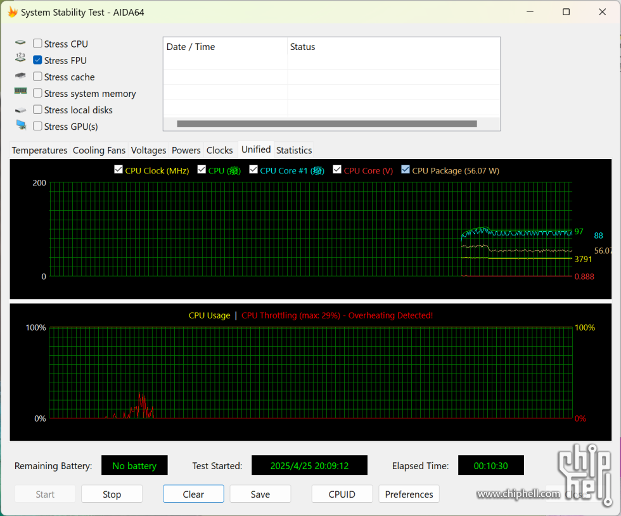Open the Statistics tab
The height and width of the screenshot is (516, 621).
pyautogui.click(x=294, y=151)
